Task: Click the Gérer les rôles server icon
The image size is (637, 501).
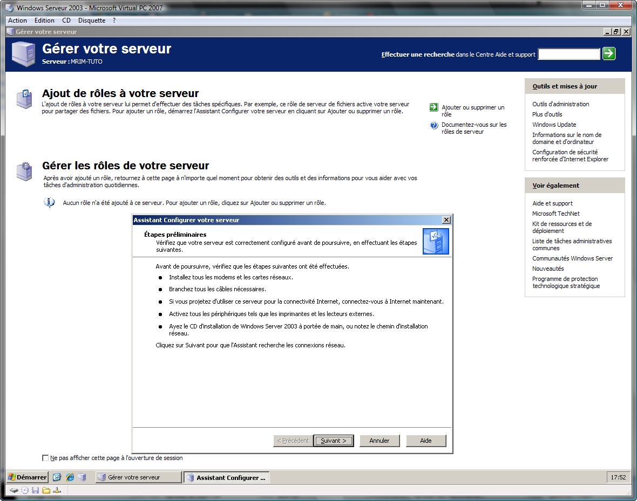Action: tap(24, 171)
